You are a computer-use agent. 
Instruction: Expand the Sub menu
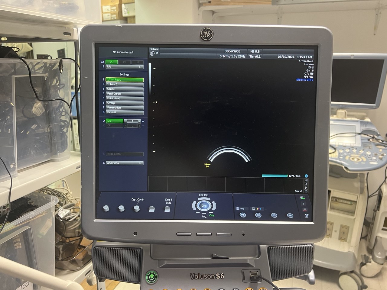click(124, 67)
